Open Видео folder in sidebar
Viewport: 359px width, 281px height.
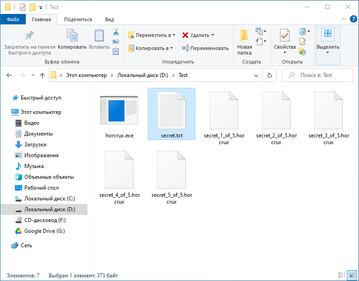point(28,123)
